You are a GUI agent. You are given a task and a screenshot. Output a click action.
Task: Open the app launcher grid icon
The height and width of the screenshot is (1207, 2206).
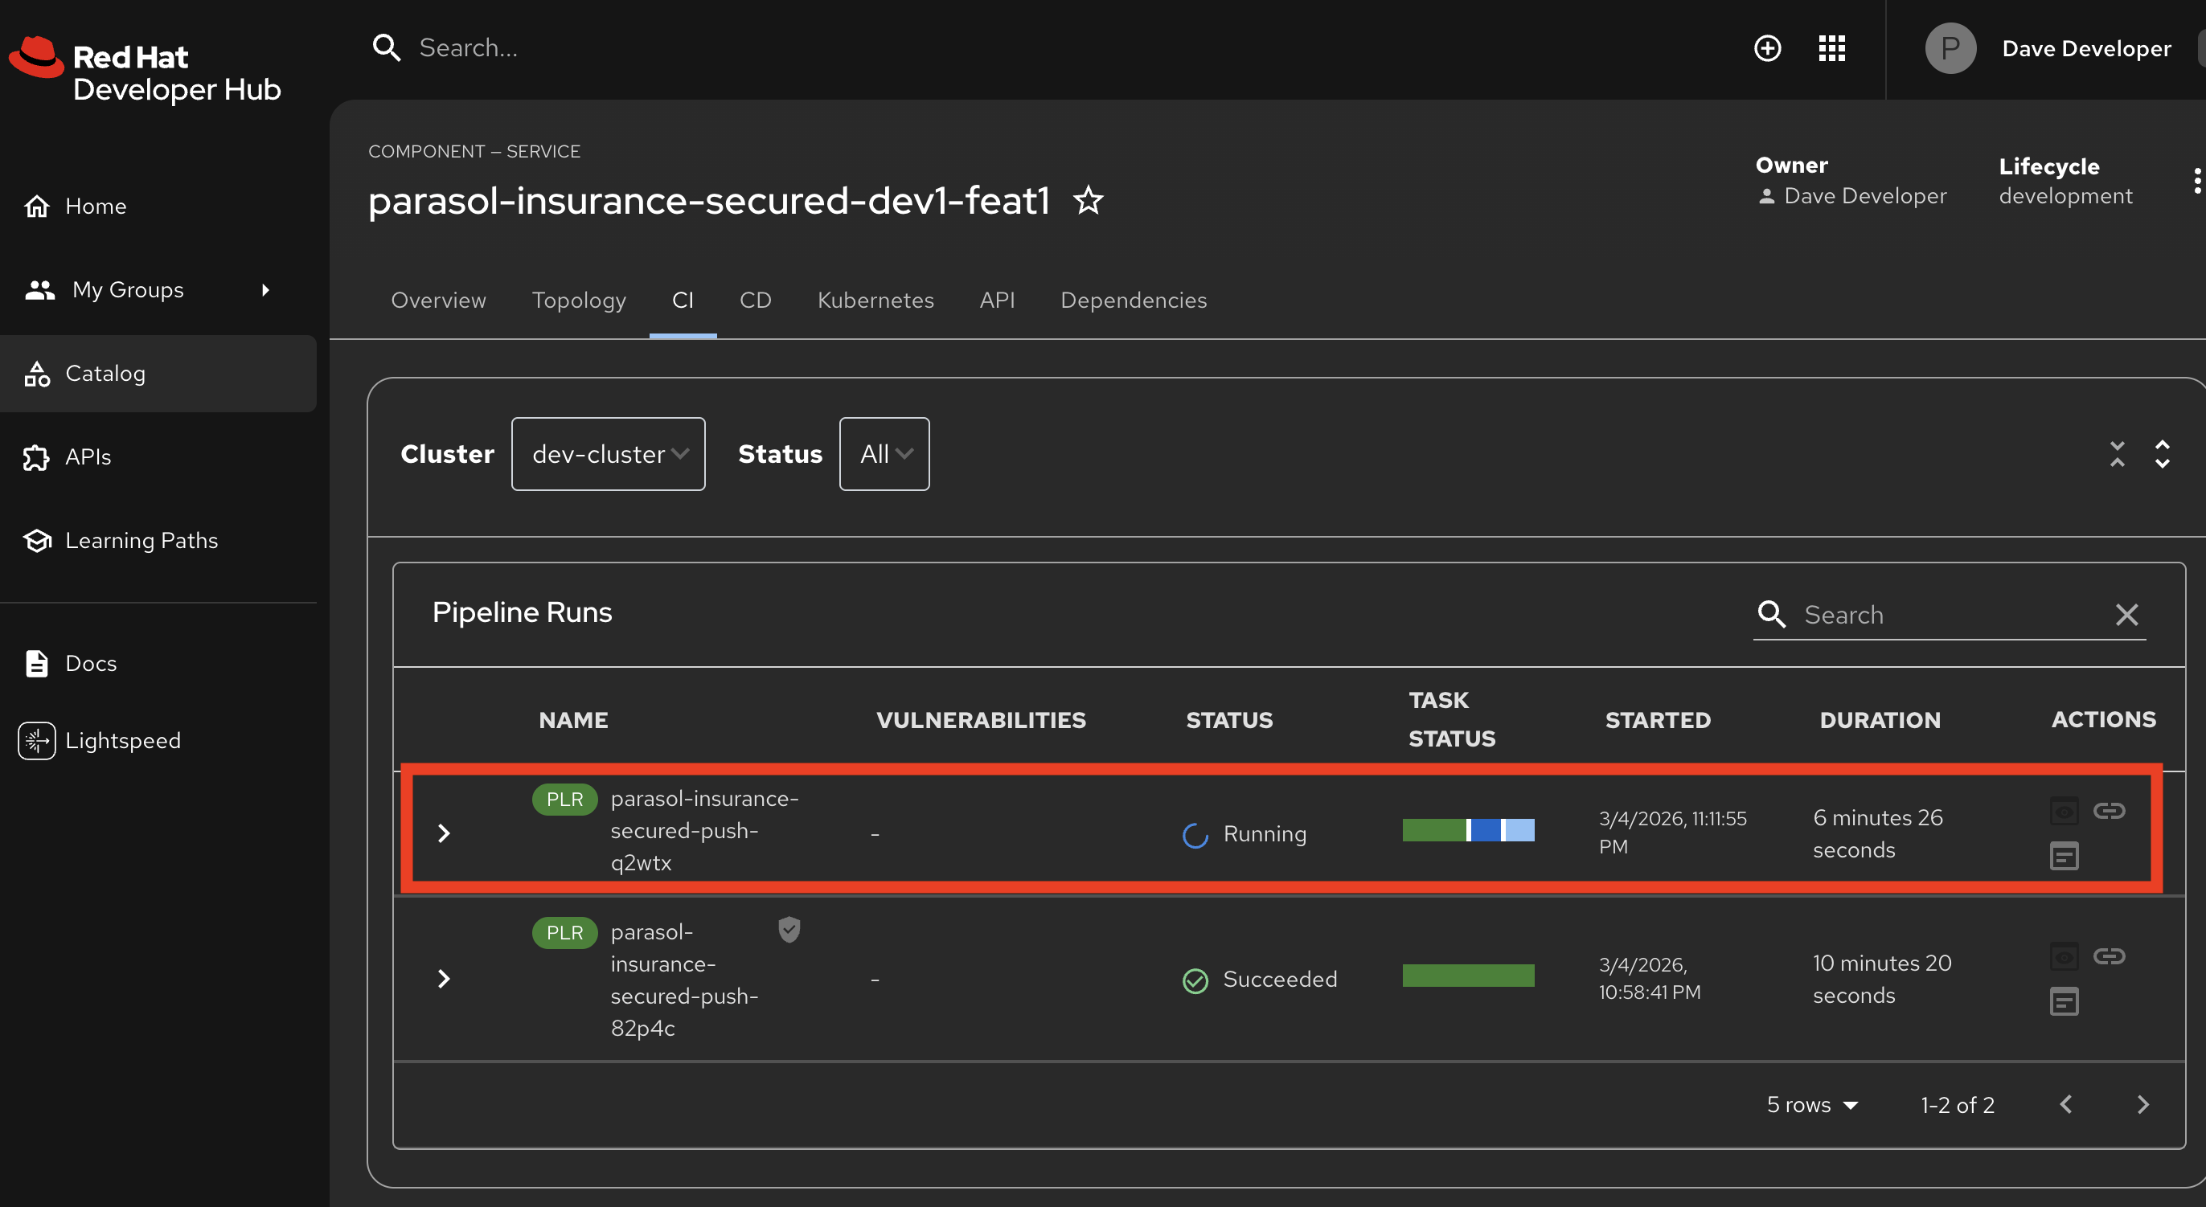(1831, 48)
